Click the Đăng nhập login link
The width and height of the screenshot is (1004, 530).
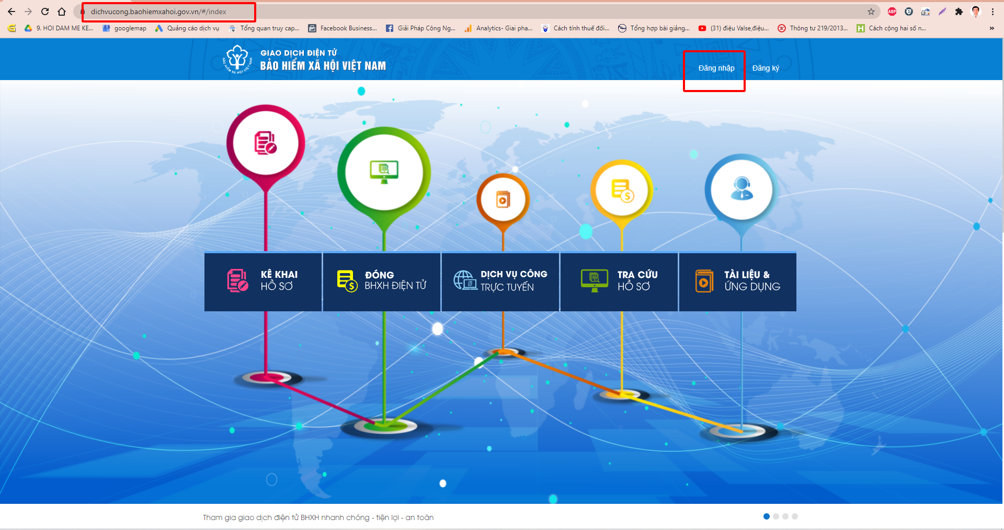coord(716,68)
